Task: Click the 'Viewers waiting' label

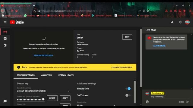Action: click(83, 55)
